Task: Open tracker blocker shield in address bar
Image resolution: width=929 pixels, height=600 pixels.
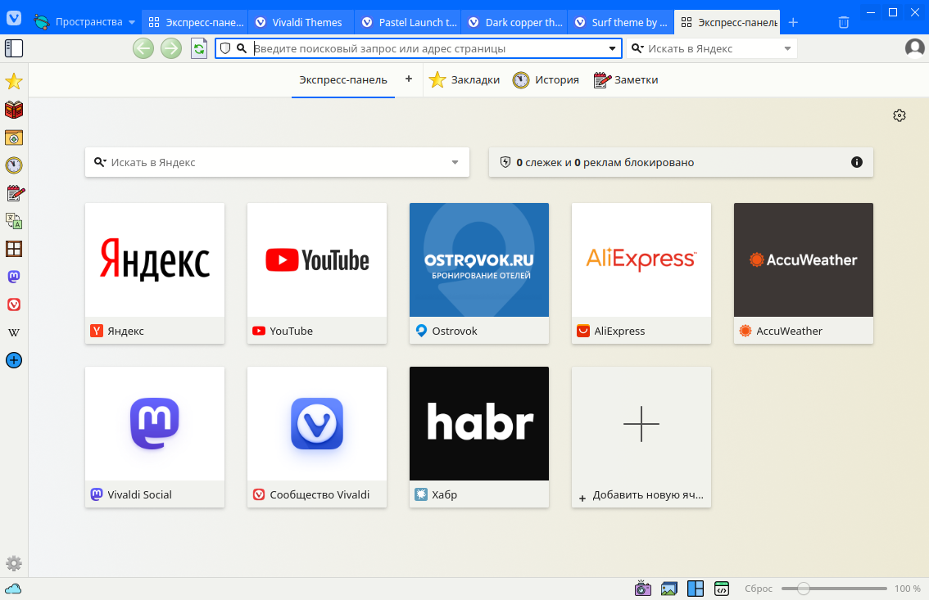Action: (x=225, y=48)
